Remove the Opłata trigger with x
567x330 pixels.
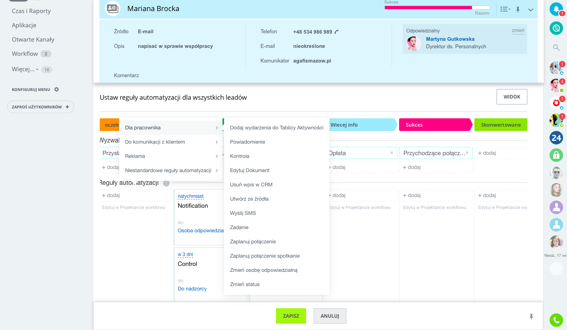click(392, 153)
